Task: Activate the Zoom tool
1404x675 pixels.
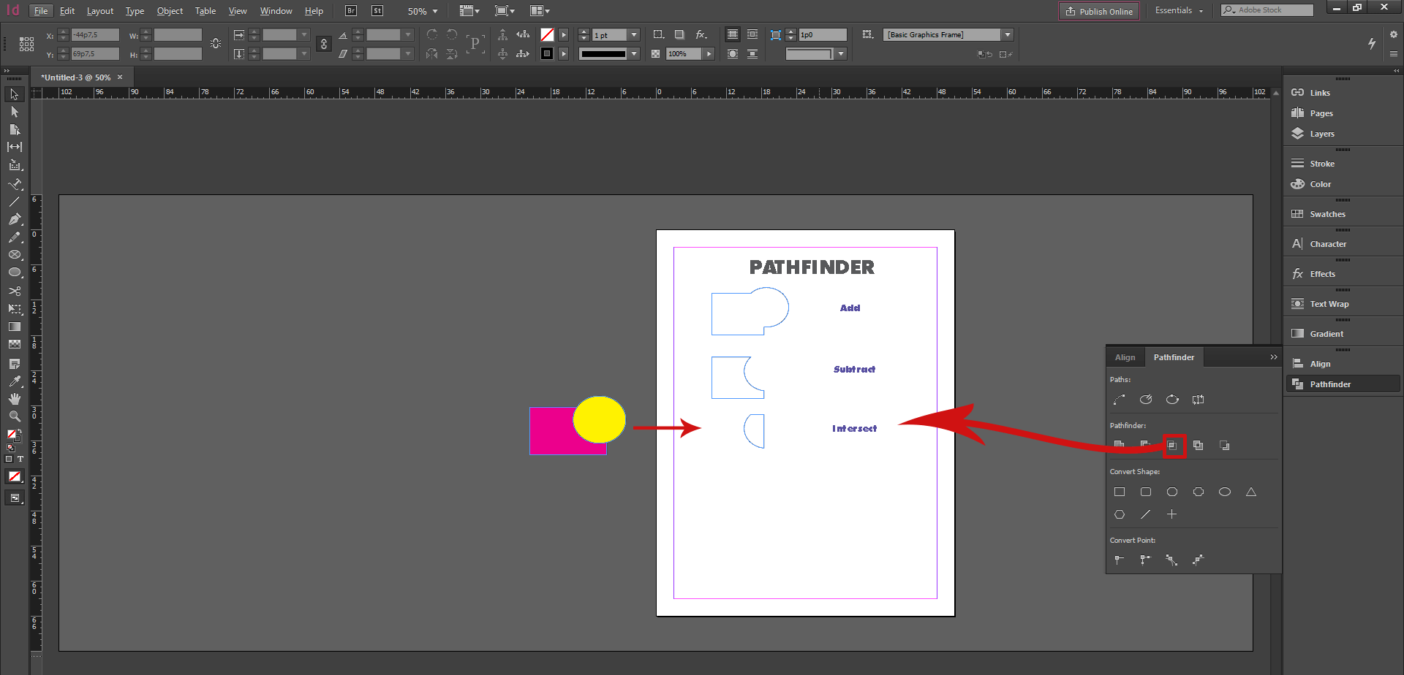Action: [15, 416]
